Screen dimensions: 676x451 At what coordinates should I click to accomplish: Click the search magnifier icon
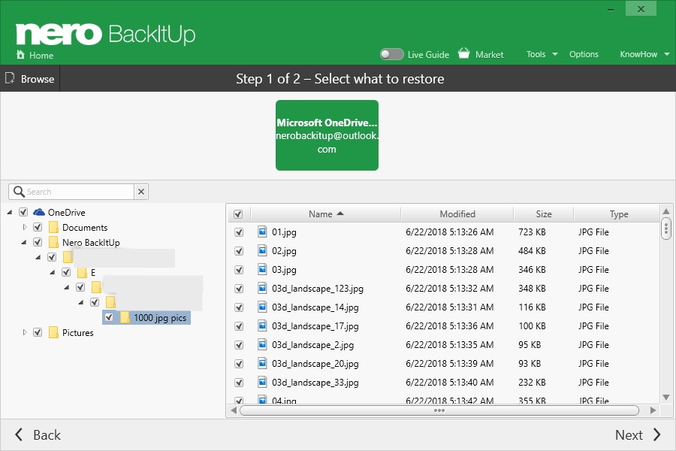coord(19,191)
